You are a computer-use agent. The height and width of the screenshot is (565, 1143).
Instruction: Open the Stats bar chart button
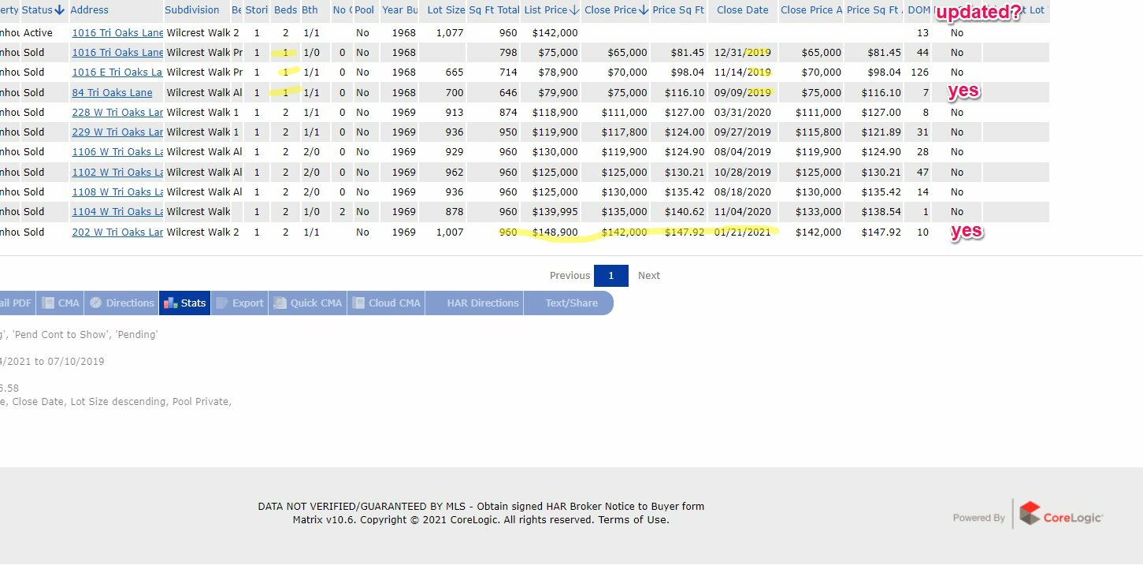click(185, 303)
